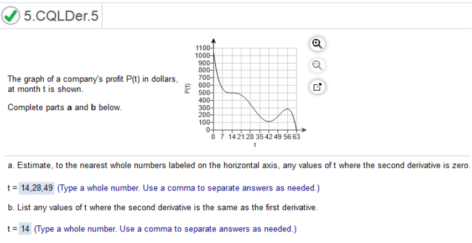The height and width of the screenshot is (243, 472).
Task: Click 'Complete parts a and b below' text
Action: [64, 107]
